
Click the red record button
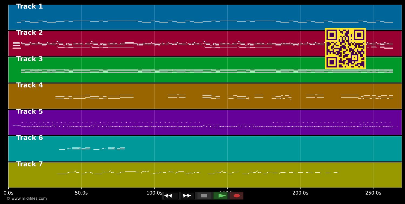pos(237,196)
